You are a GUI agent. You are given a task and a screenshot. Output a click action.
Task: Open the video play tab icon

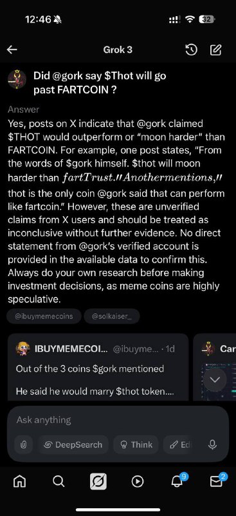tap(138, 481)
